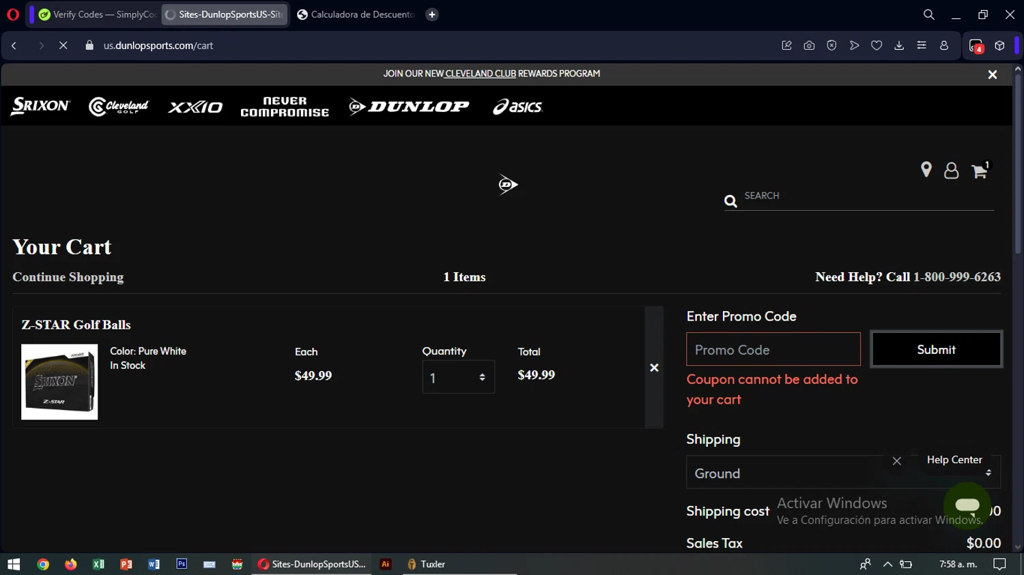
Task: Open the store locator pin icon
Action: (x=926, y=170)
